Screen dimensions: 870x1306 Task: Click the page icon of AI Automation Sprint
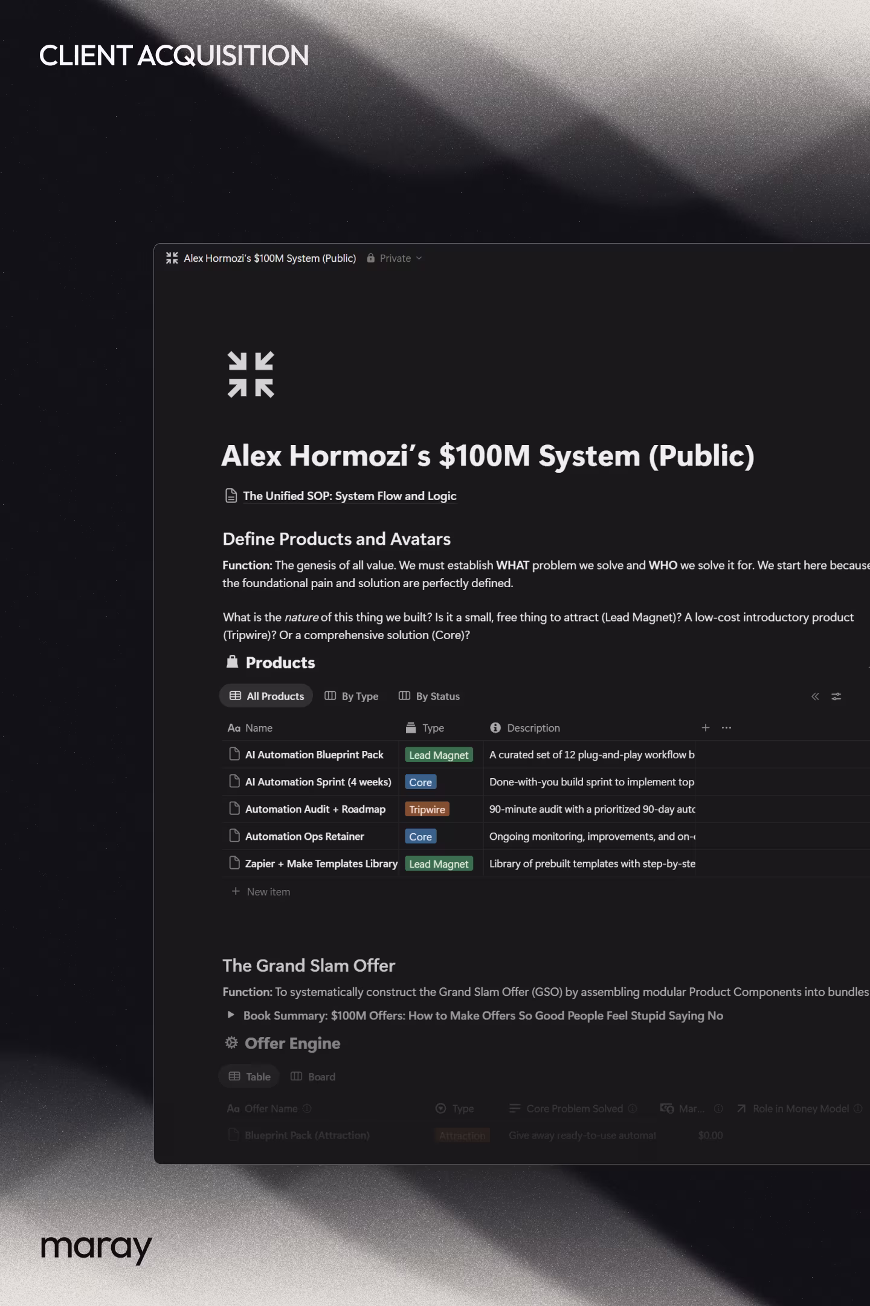pyautogui.click(x=234, y=781)
